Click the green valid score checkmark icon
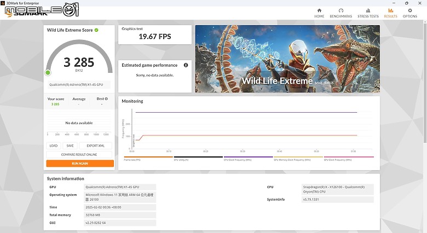 click(96, 30)
